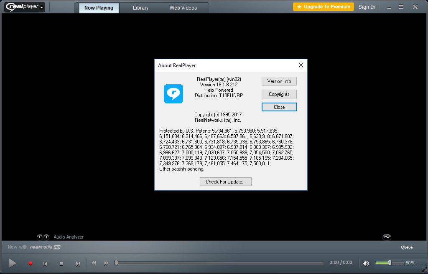
Task: Click the Distribution: T10EUDRP text
Action: (219, 96)
